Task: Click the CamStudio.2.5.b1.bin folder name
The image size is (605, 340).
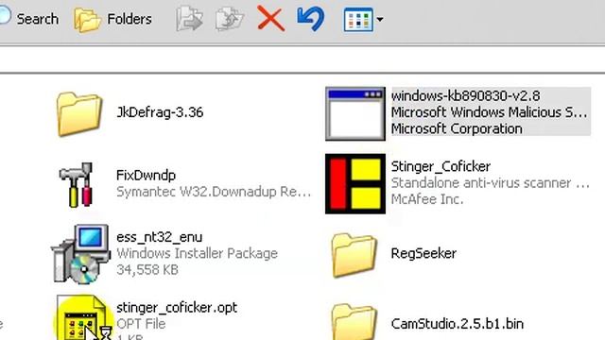Action: point(458,324)
